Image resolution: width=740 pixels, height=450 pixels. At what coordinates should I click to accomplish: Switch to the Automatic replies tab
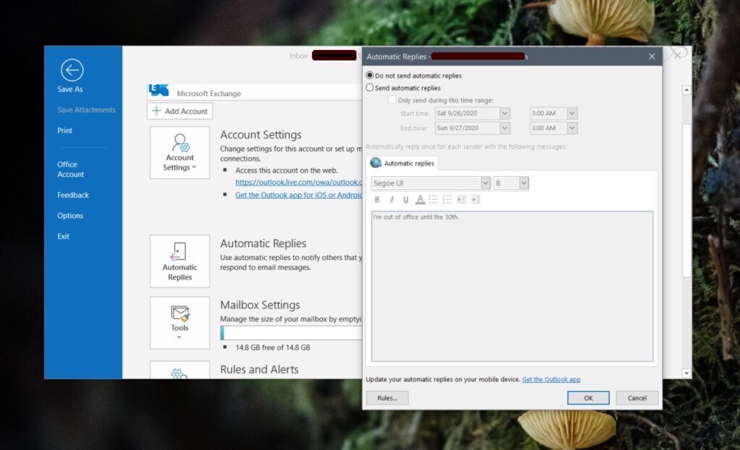click(403, 163)
